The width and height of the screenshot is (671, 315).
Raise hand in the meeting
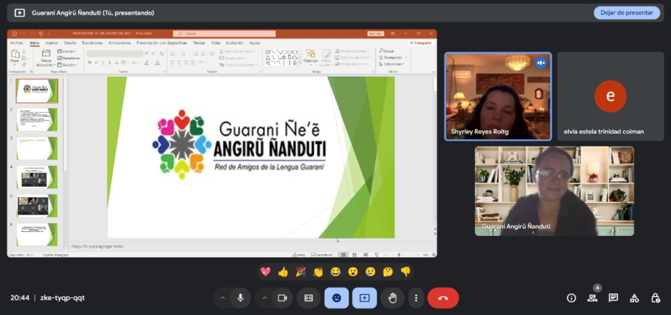coord(393,298)
